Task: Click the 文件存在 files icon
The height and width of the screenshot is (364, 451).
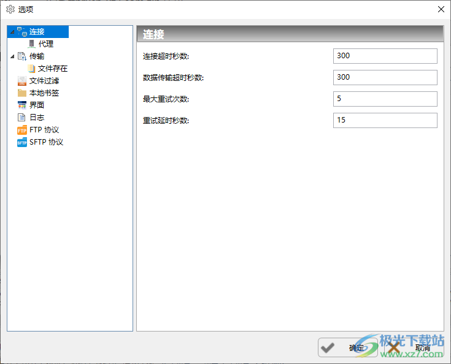Action: (31, 69)
